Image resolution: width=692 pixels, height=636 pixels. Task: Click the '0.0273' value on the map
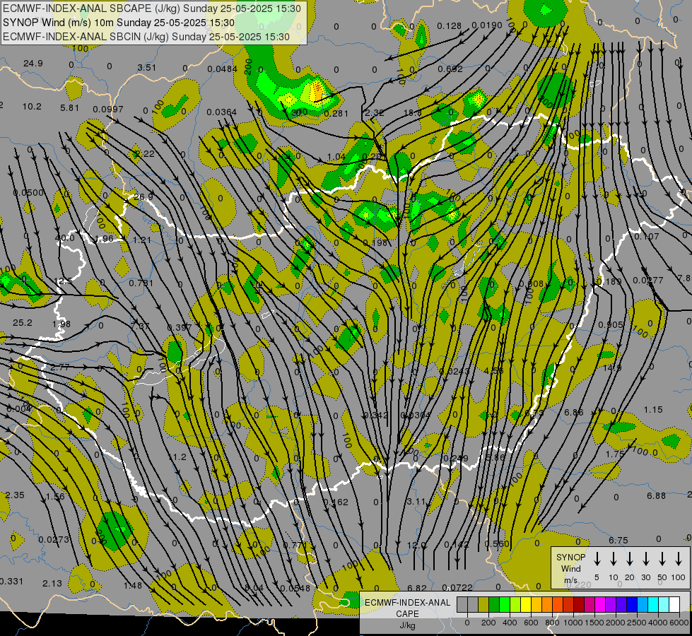click(x=54, y=539)
